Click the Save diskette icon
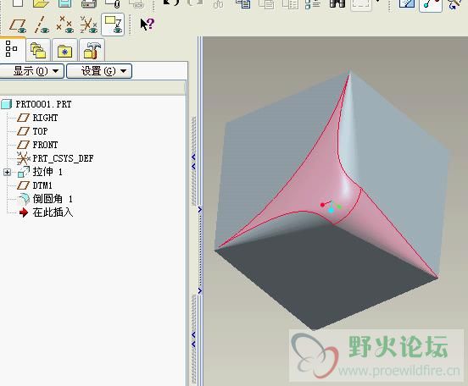Viewport: 468px width, 386px height. [x=64, y=3]
